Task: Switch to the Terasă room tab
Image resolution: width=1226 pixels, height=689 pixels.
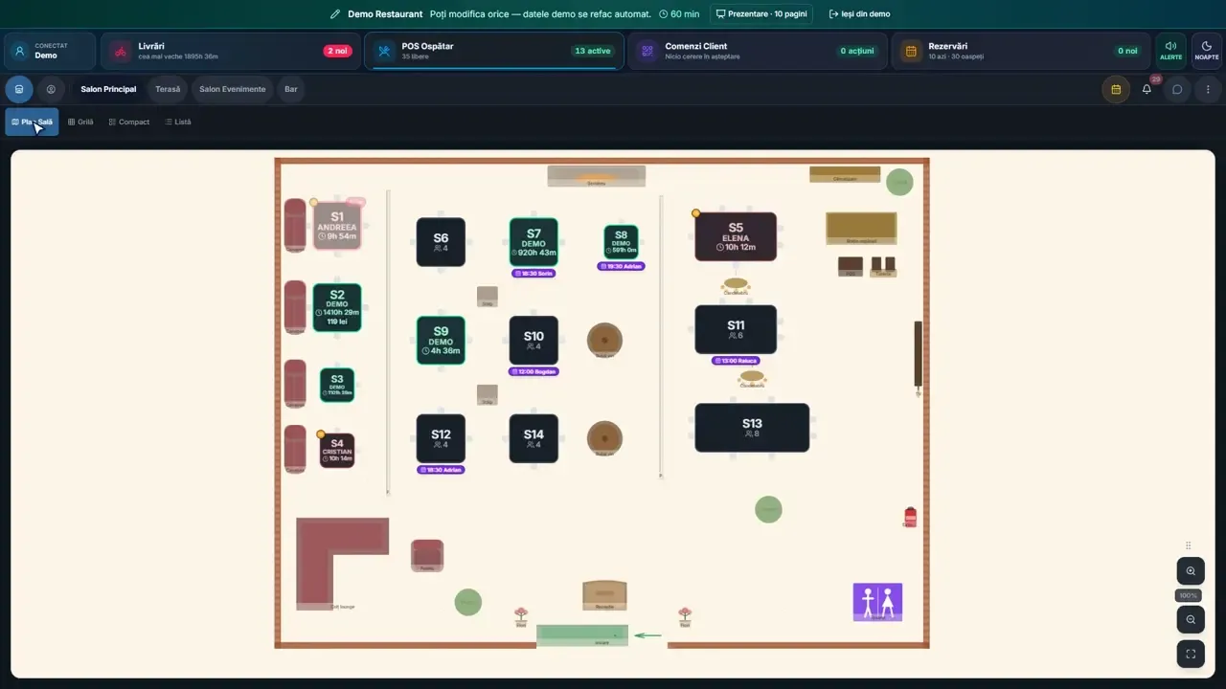Action: pos(168,89)
